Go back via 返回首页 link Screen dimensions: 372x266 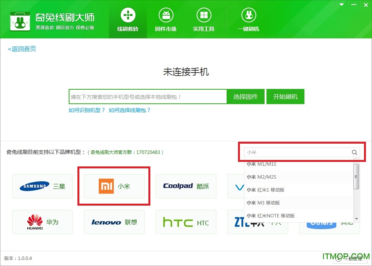click(x=22, y=49)
